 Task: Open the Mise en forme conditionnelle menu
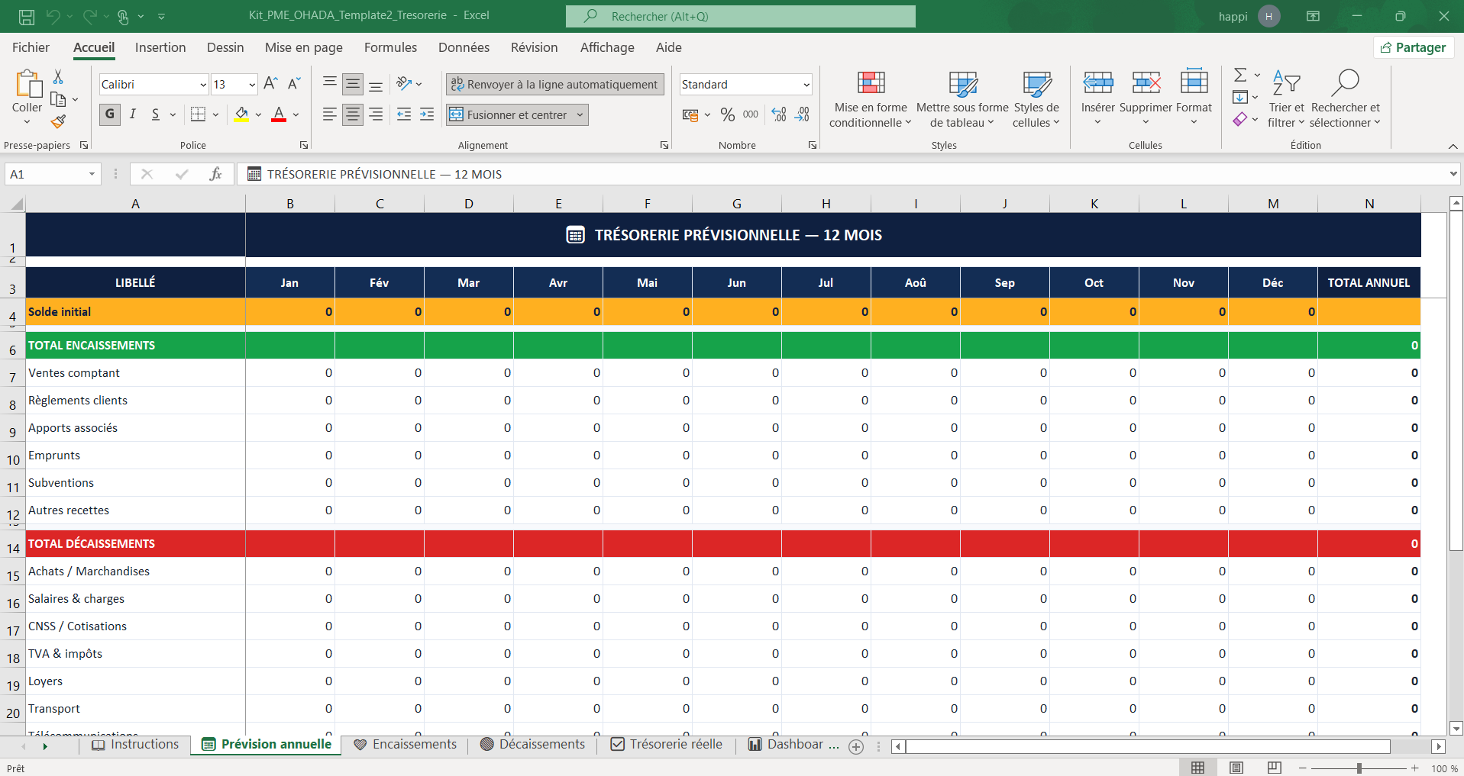[871, 99]
